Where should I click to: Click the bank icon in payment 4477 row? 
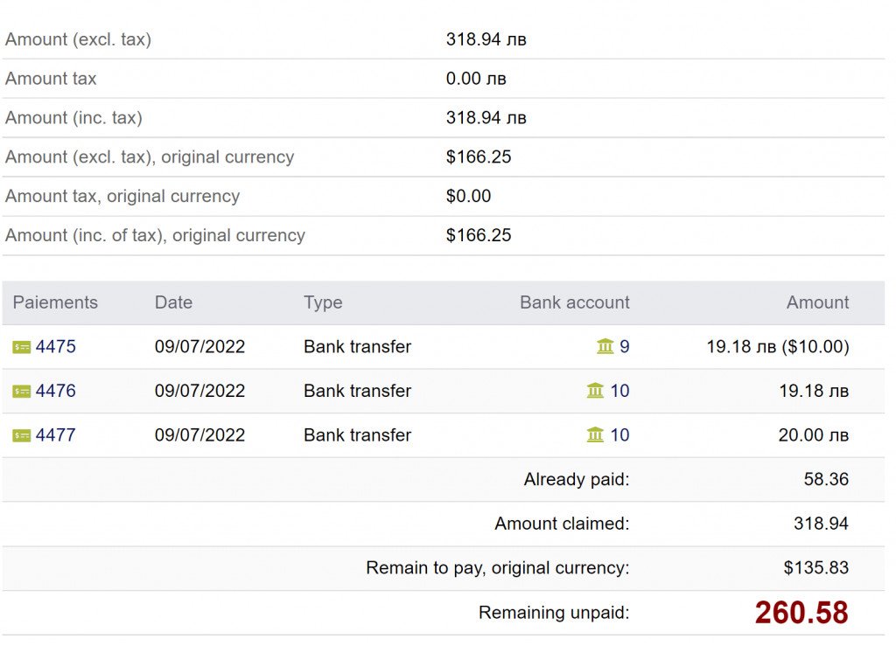[596, 435]
